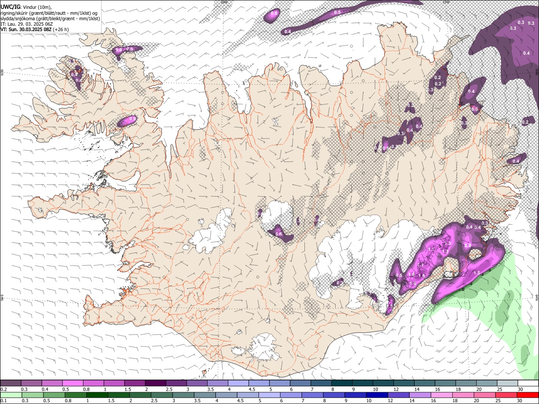Viewport: 539px width, 404px height.
Task: Pick the deep navy blue swatch labeled 10 in lower legend
Action: pos(377,395)
